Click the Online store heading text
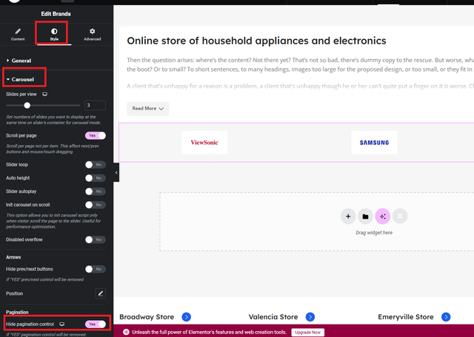This screenshot has height=337, width=474. click(256, 41)
